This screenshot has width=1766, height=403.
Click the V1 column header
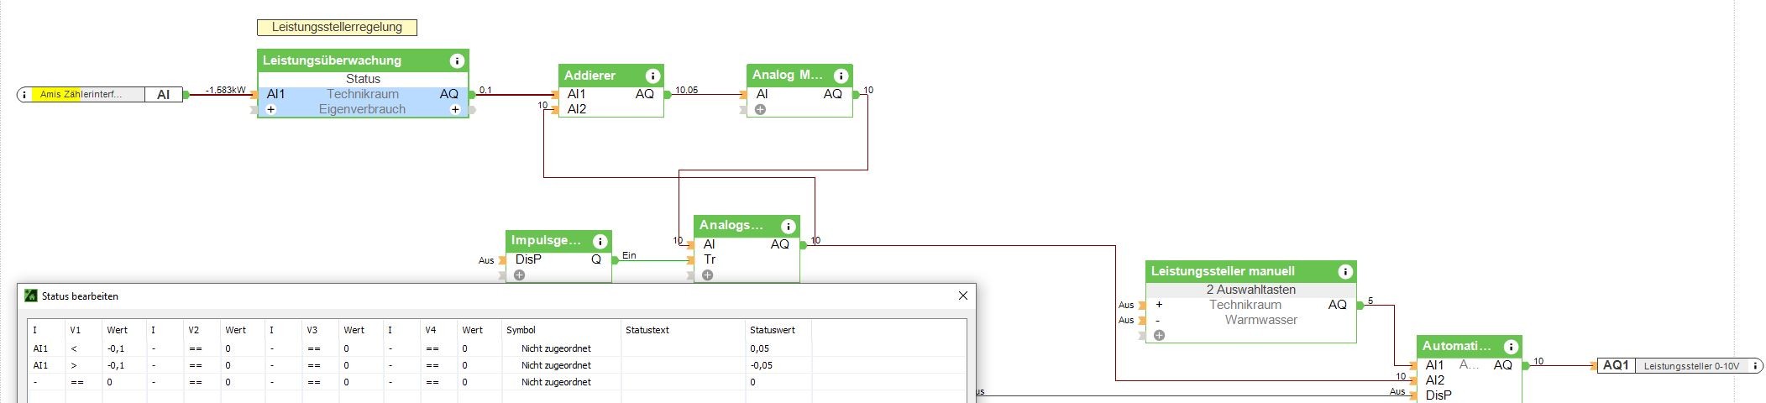coord(76,330)
